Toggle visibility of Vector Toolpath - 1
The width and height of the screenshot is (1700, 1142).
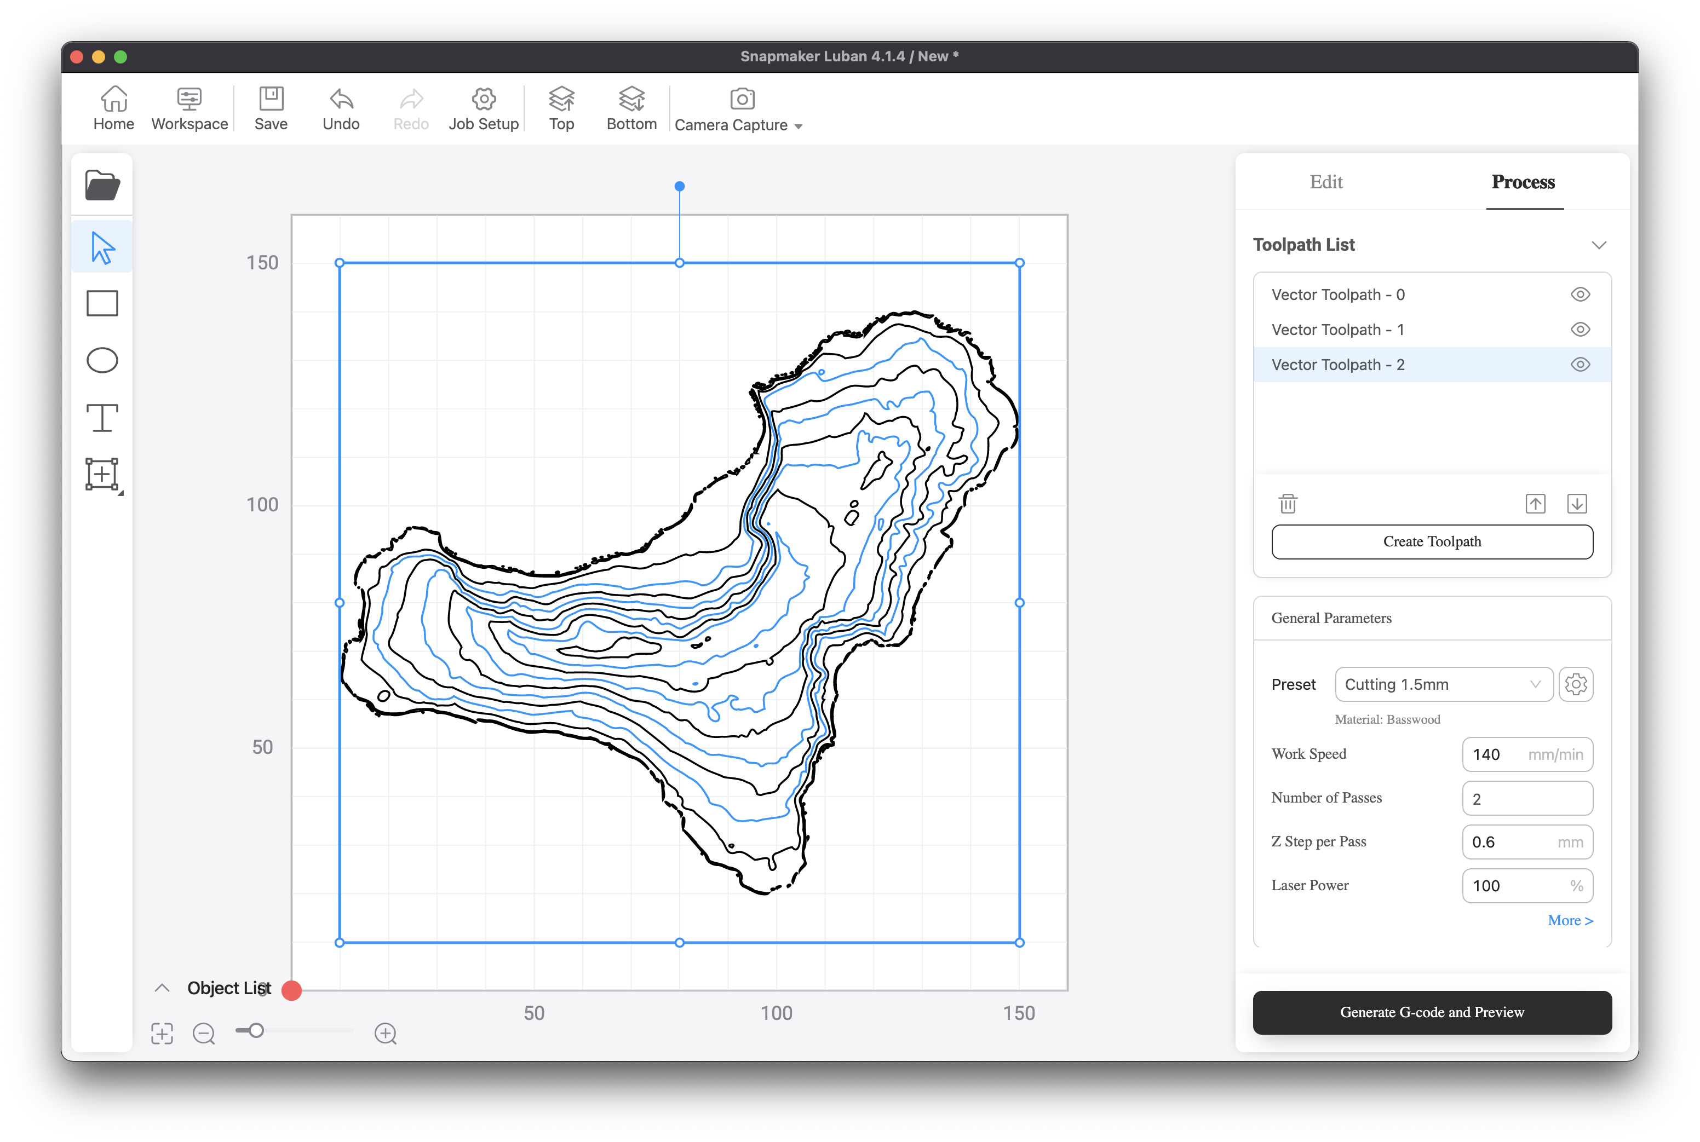(x=1580, y=329)
